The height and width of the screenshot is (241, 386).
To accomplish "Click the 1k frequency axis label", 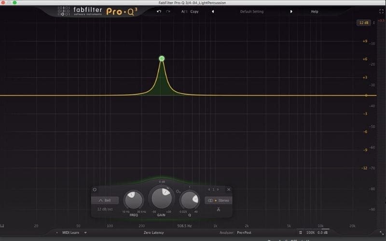I will click(x=215, y=226).
